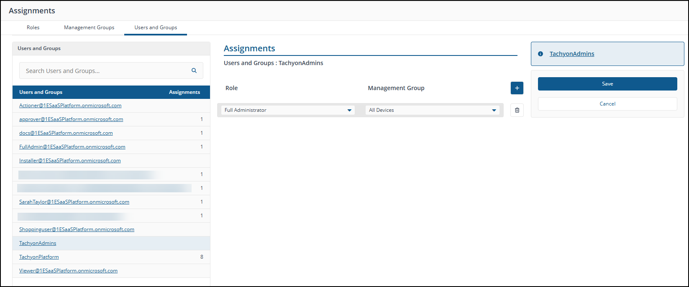The width and height of the screenshot is (689, 287).
Task: Select the SarahTaylor user entry
Action: pyautogui.click(x=74, y=202)
